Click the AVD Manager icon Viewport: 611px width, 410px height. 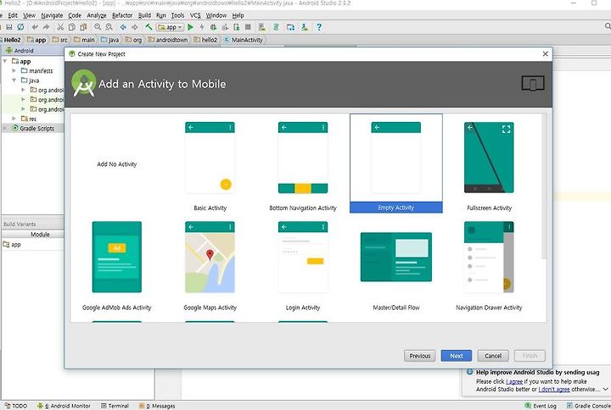[262, 27]
